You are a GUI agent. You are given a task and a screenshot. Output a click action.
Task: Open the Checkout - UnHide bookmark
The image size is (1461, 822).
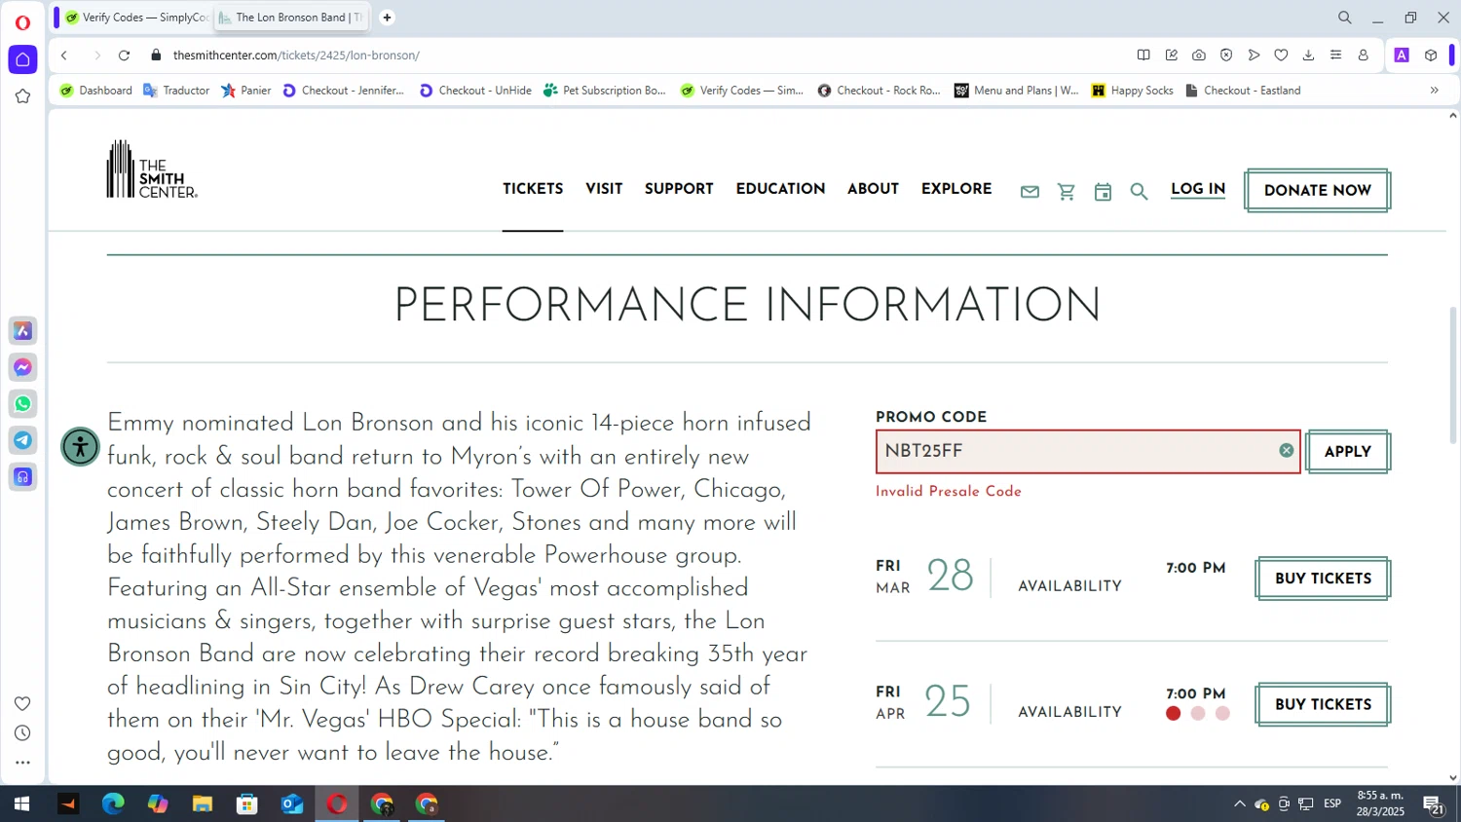(x=475, y=91)
